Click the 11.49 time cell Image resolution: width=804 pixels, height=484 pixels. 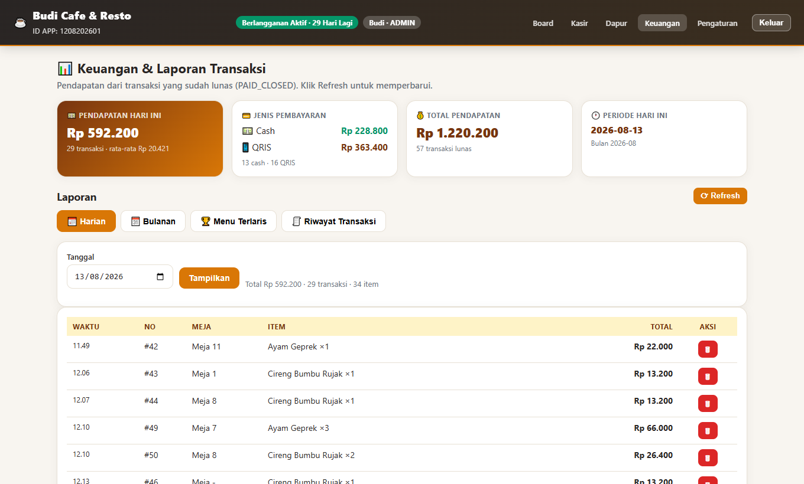coord(81,345)
